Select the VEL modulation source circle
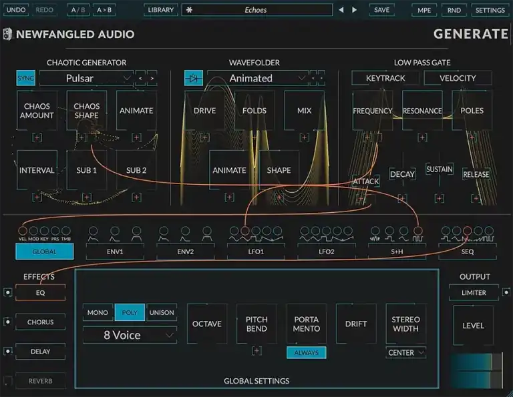 click(23, 231)
